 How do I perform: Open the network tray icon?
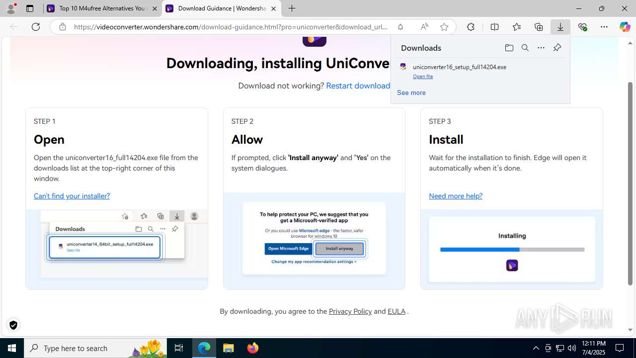coord(560,348)
